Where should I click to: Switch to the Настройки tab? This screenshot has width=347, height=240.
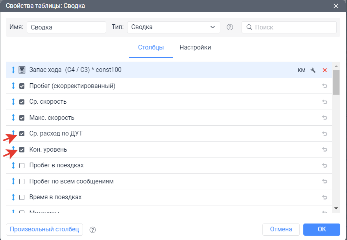[x=195, y=48]
